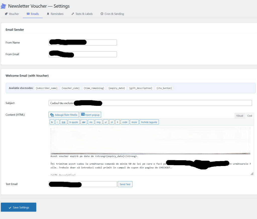Switch to the Vizual editor tab
Viewport: 257px width, 219px height.
coord(239,116)
